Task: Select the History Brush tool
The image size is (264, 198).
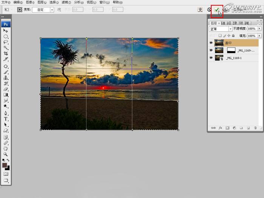Action: click(x=6, y=83)
